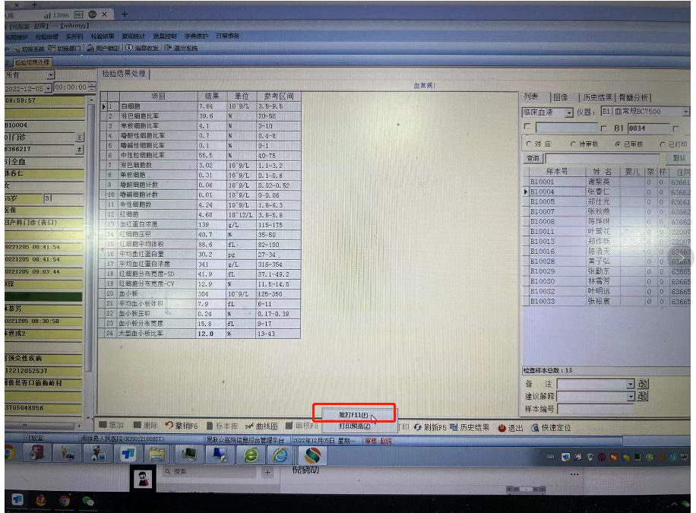Select the 血小板 result row
This screenshot has width=696, height=513.
click(200, 293)
